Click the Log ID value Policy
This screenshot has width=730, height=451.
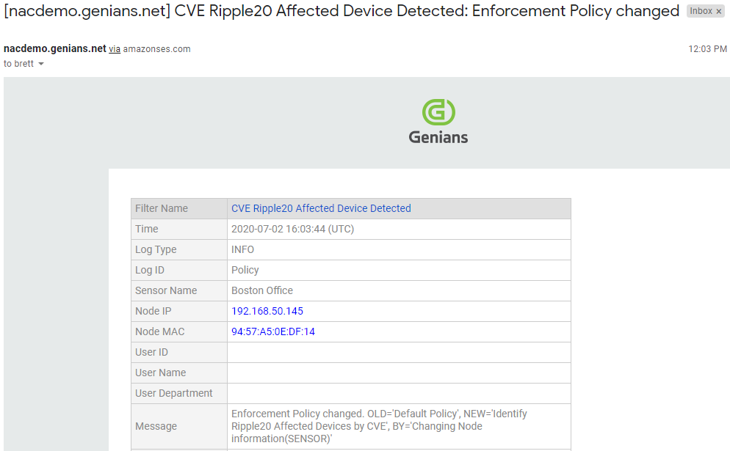[245, 270]
